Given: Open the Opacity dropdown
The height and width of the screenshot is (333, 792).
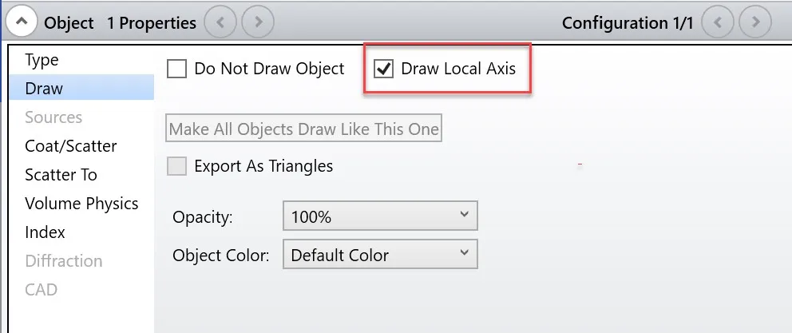Looking at the screenshot, I should tap(380, 216).
